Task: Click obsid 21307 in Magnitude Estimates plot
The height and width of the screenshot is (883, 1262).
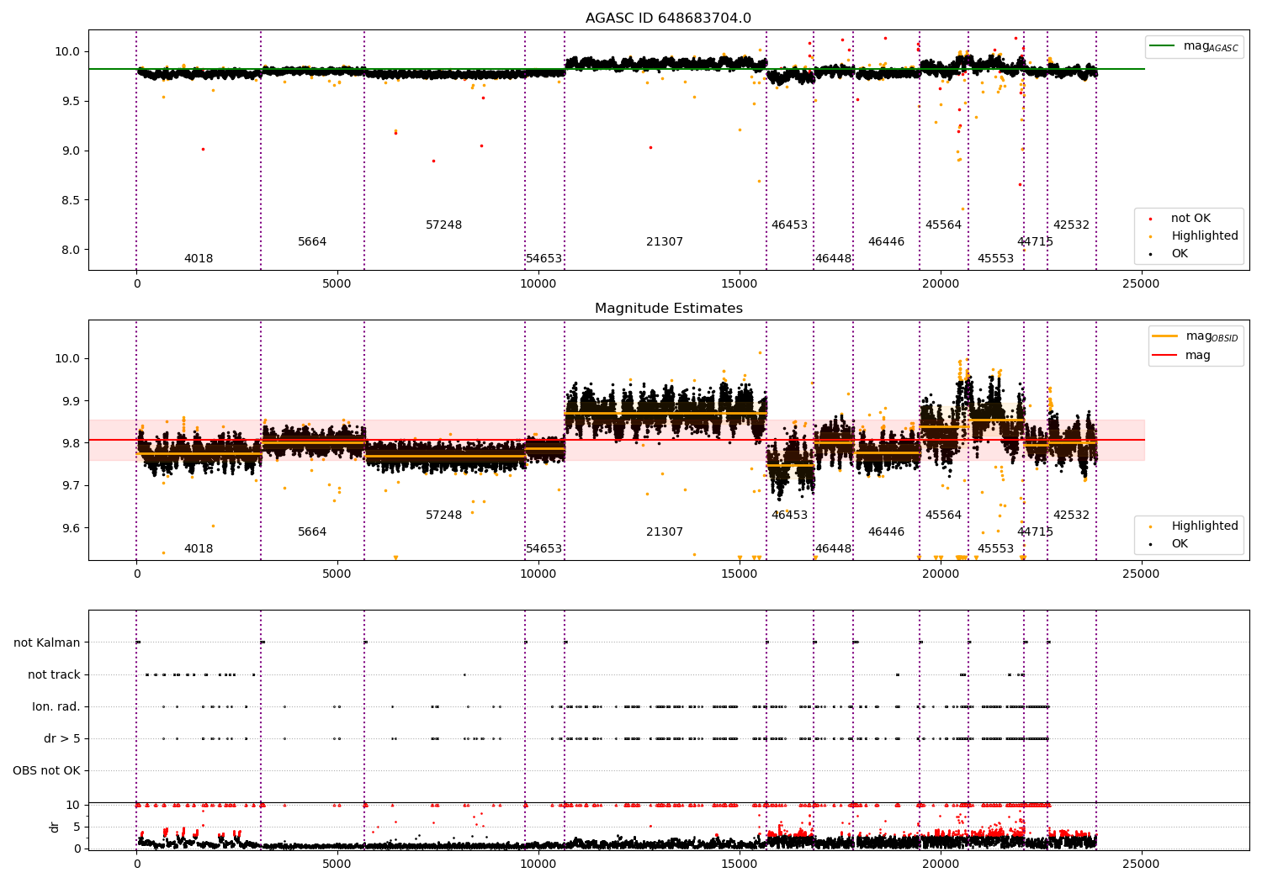Action: pyautogui.click(x=665, y=532)
